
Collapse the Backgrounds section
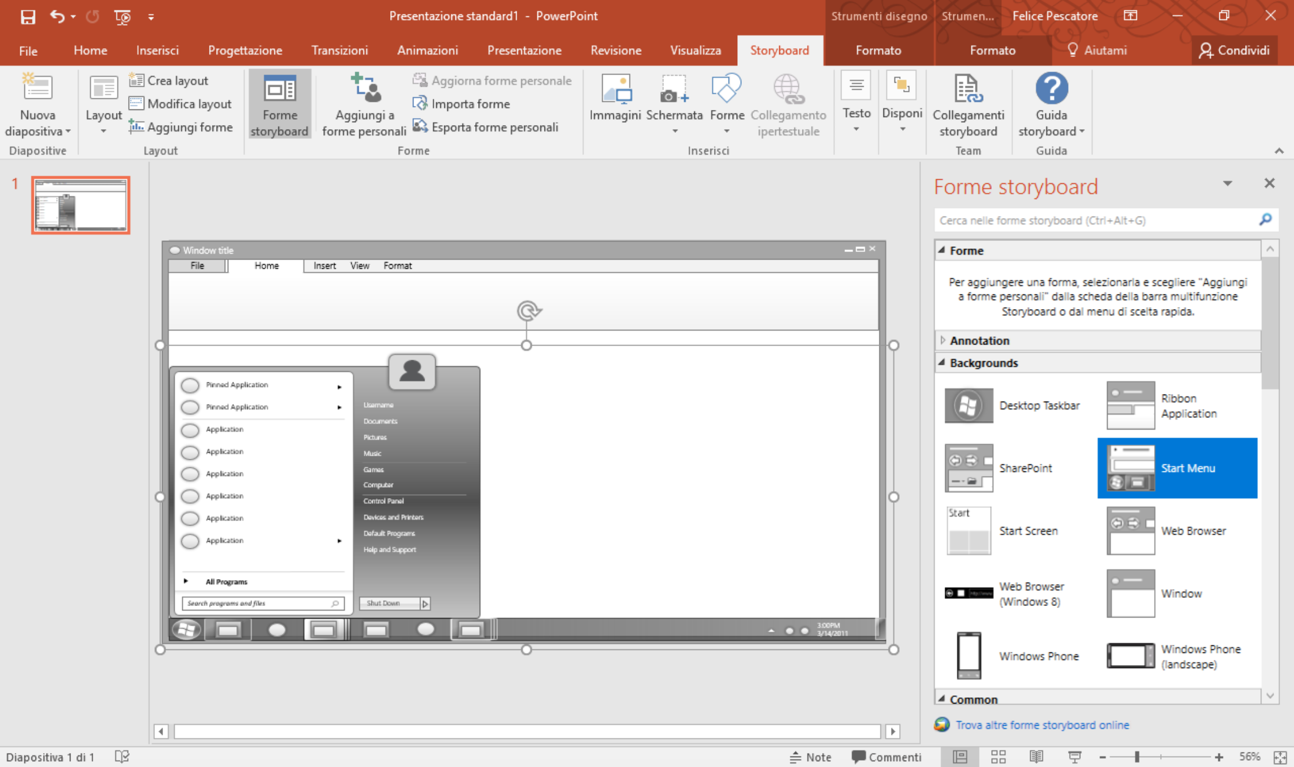(x=942, y=362)
